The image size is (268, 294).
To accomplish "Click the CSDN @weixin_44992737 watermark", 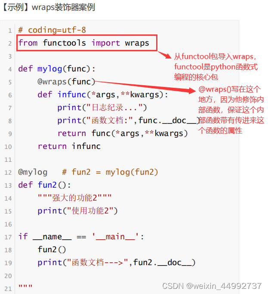I will [x=212, y=286].
